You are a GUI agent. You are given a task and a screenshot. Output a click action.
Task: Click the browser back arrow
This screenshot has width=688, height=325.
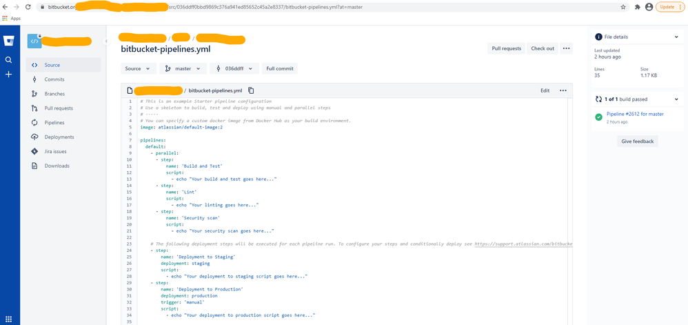coord(6,7)
